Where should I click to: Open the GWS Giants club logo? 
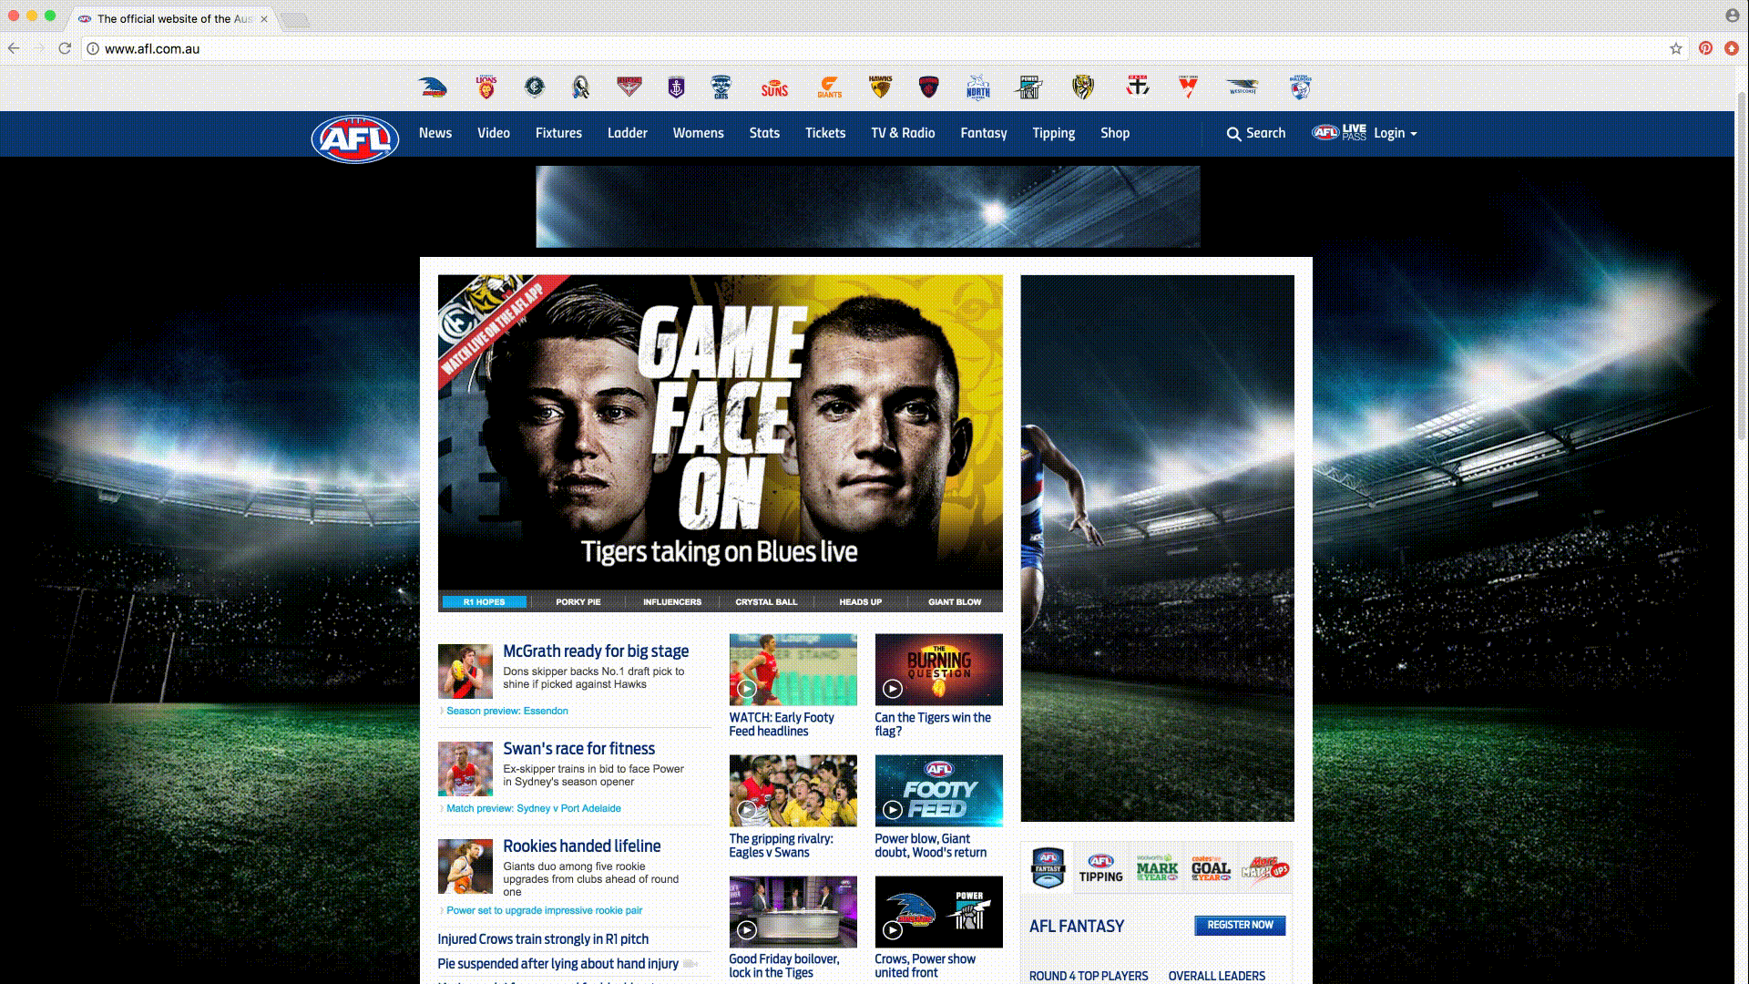[x=830, y=87]
